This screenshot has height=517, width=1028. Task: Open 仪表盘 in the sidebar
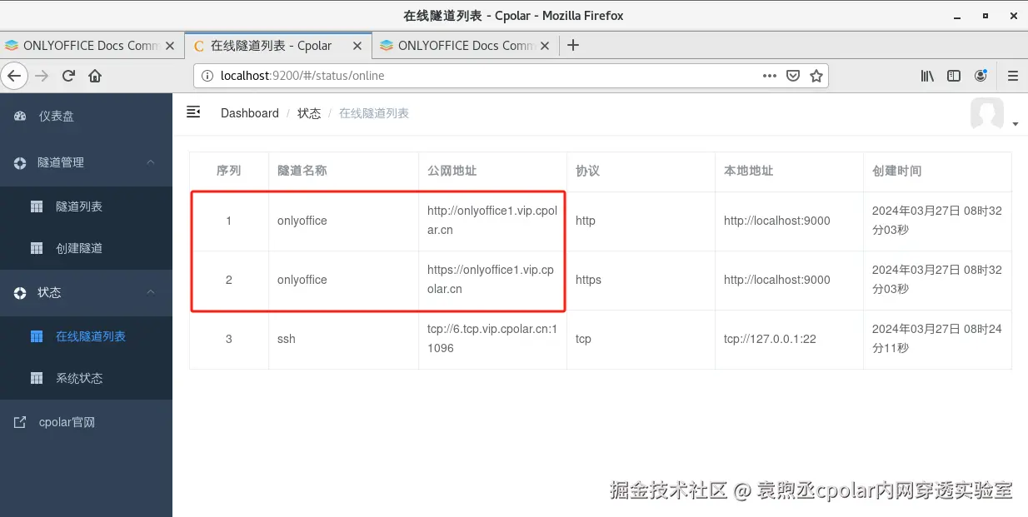[86, 117]
